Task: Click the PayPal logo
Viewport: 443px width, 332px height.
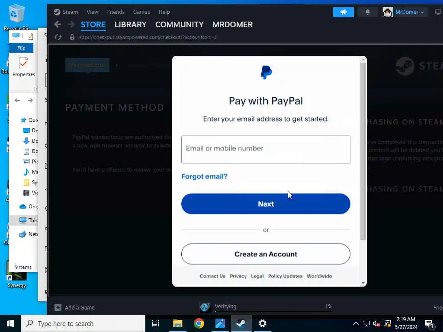Action: coord(266,72)
